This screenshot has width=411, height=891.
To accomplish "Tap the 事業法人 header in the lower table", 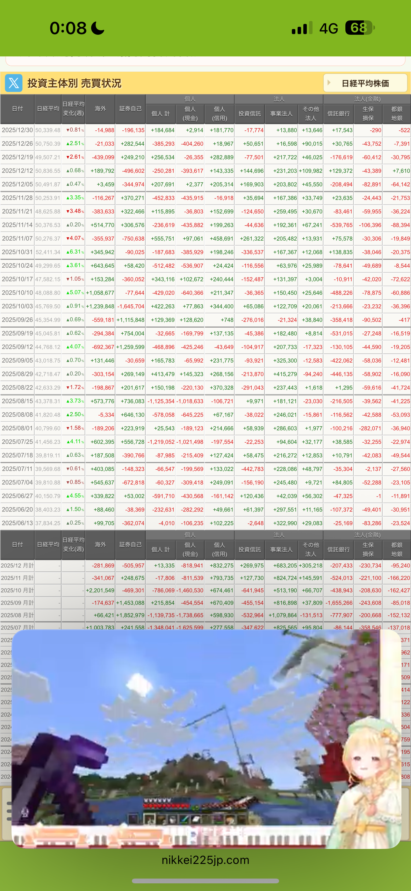I will 281,550.
